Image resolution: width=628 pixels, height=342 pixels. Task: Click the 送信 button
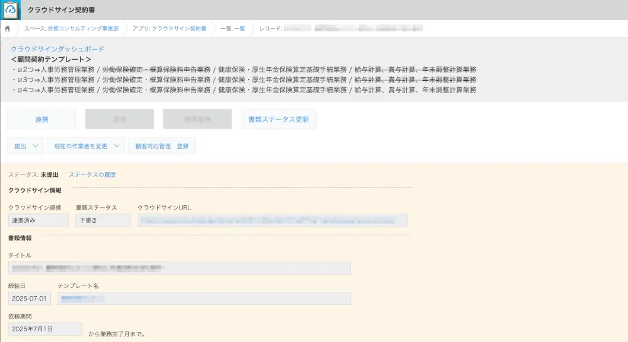click(119, 119)
